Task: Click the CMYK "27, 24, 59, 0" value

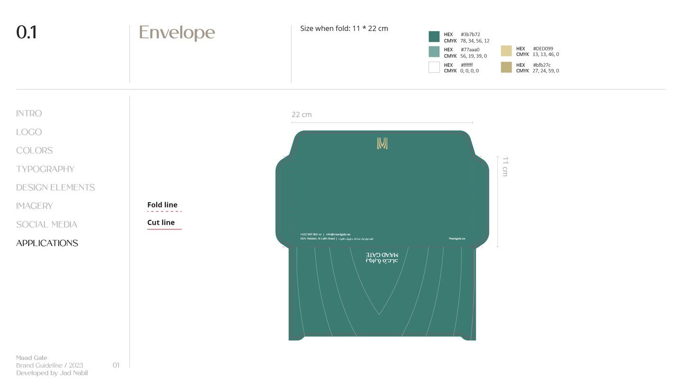Action: [546, 71]
